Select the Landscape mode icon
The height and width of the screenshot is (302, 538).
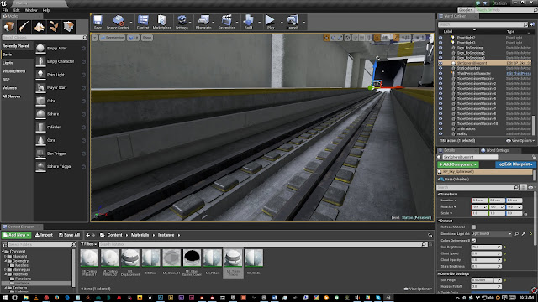(39, 26)
